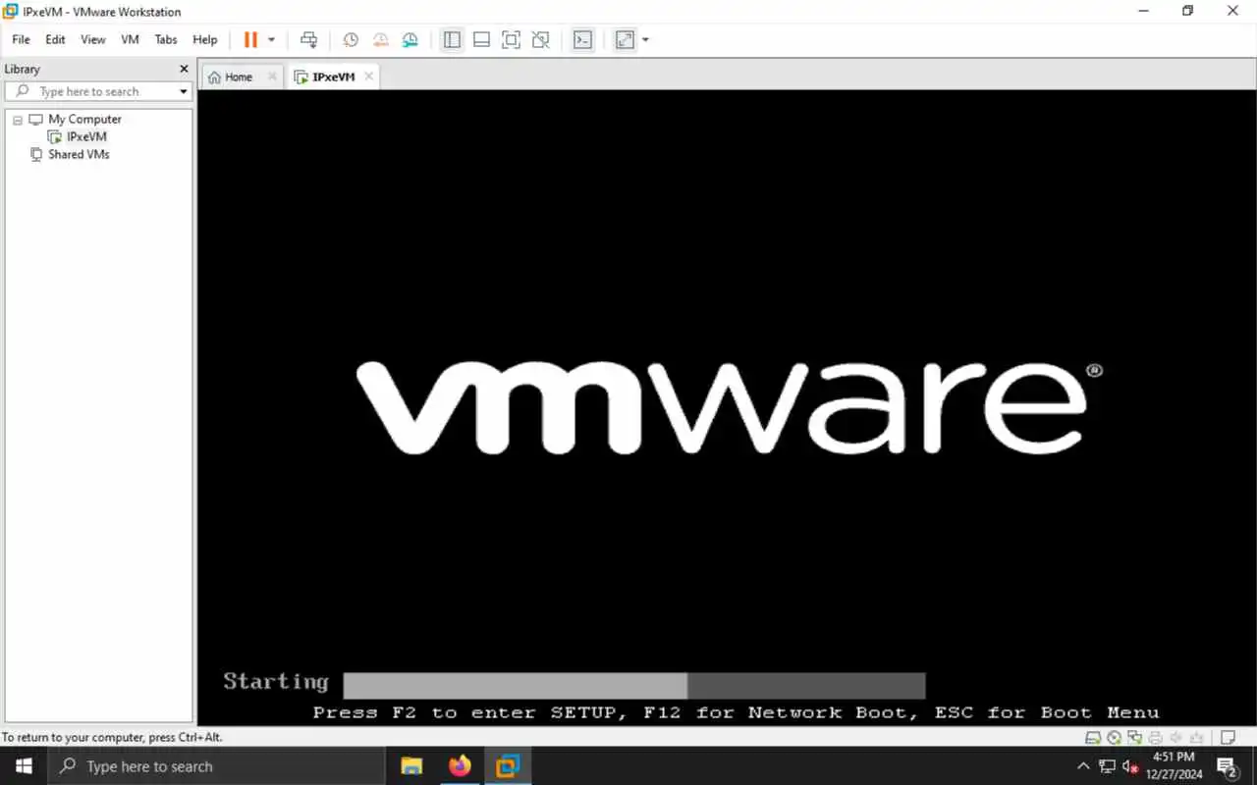Click the muted volume tray icon
This screenshot has height=785, width=1257.
coord(1130,766)
